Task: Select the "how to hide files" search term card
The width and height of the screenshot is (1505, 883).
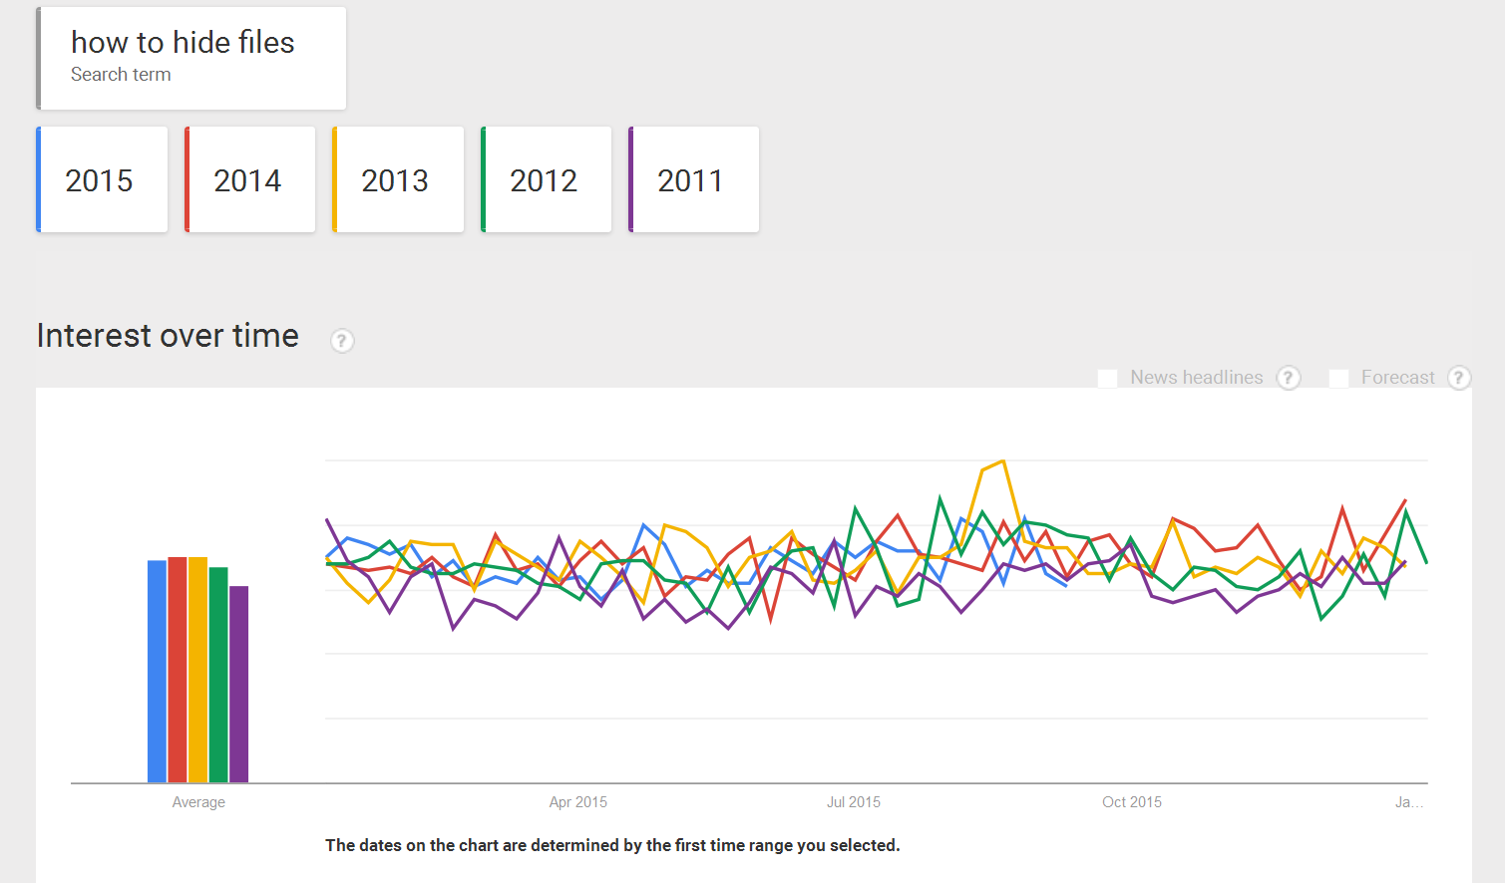Action: (191, 58)
